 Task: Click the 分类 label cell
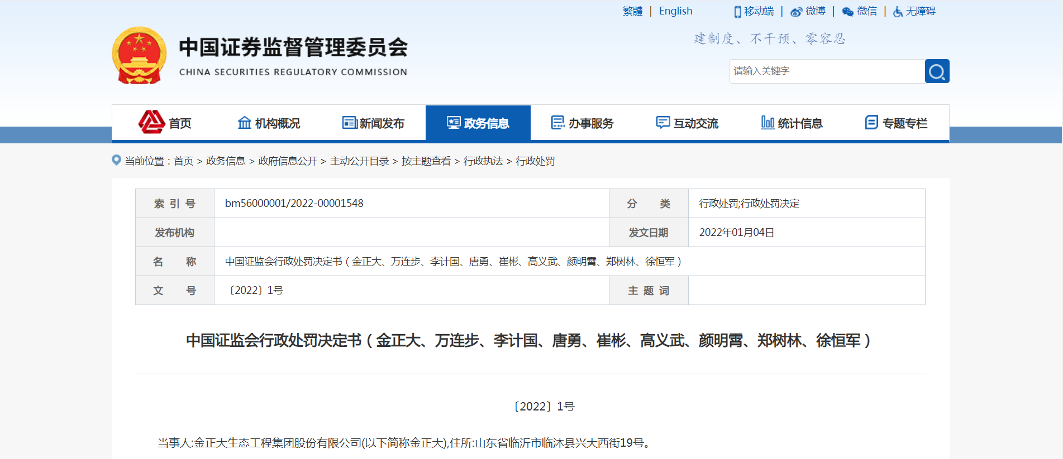tap(649, 204)
